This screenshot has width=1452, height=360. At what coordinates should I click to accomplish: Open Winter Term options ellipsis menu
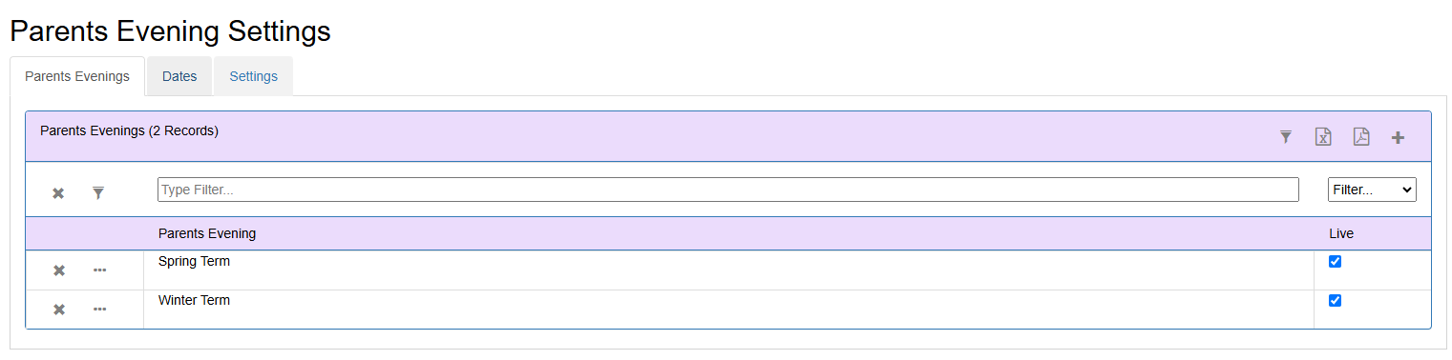pyautogui.click(x=99, y=310)
